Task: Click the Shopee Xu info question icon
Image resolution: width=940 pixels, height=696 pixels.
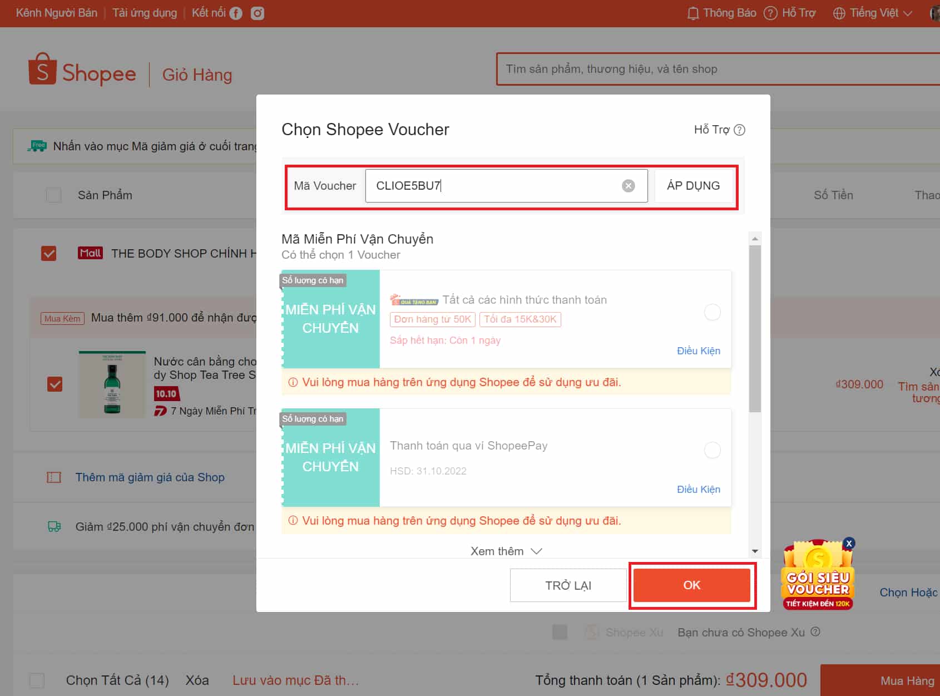Action: [x=815, y=632]
